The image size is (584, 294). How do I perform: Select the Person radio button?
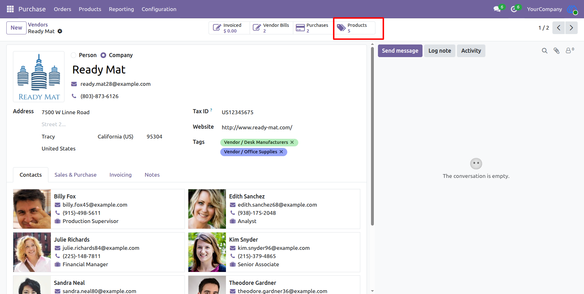pyautogui.click(x=74, y=55)
